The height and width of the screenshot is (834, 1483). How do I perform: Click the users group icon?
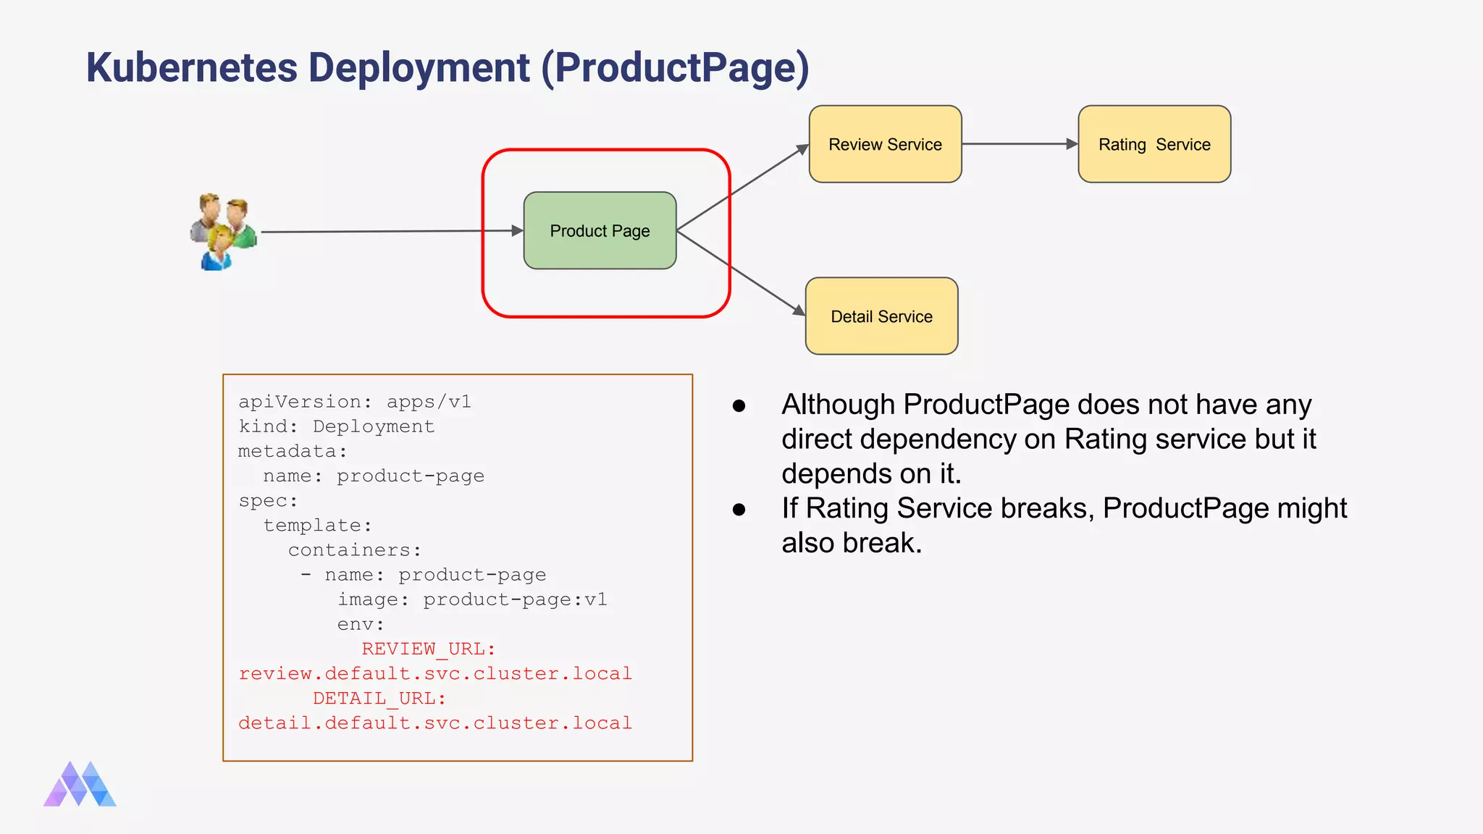point(223,232)
